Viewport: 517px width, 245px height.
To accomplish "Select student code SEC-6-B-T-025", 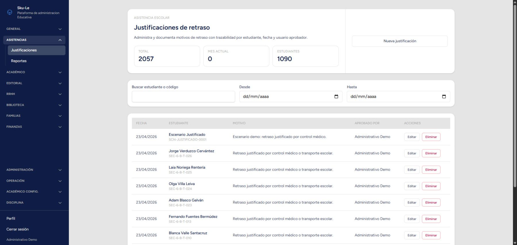I will tap(180, 172).
